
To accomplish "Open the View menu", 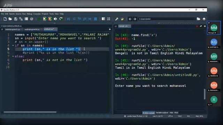I will pyautogui.click(x=56, y=14).
